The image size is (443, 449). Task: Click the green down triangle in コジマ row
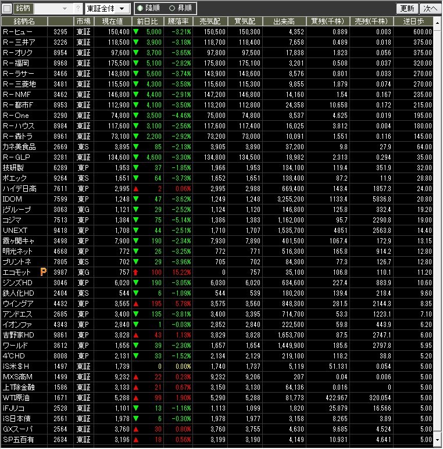(x=136, y=220)
